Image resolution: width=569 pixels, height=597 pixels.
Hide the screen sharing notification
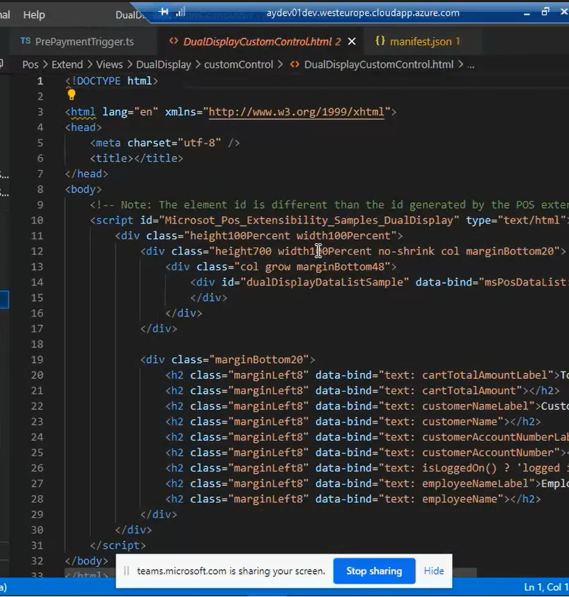[x=434, y=570]
